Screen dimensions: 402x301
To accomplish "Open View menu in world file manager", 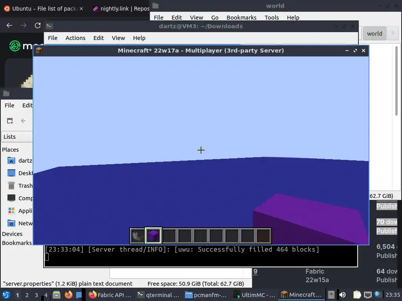I will (x=196, y=17).
